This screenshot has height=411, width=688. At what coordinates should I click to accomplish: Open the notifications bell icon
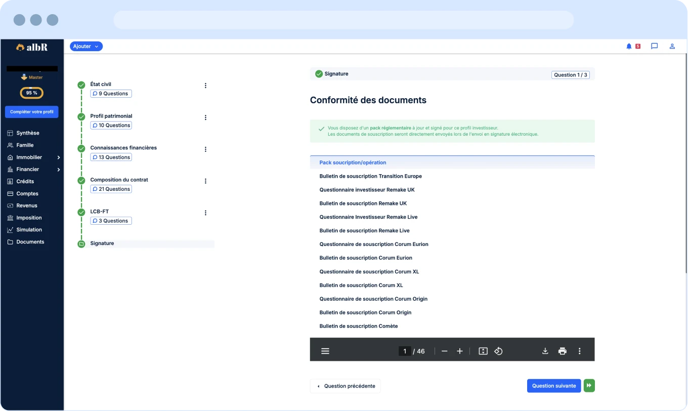coord(629,46)
